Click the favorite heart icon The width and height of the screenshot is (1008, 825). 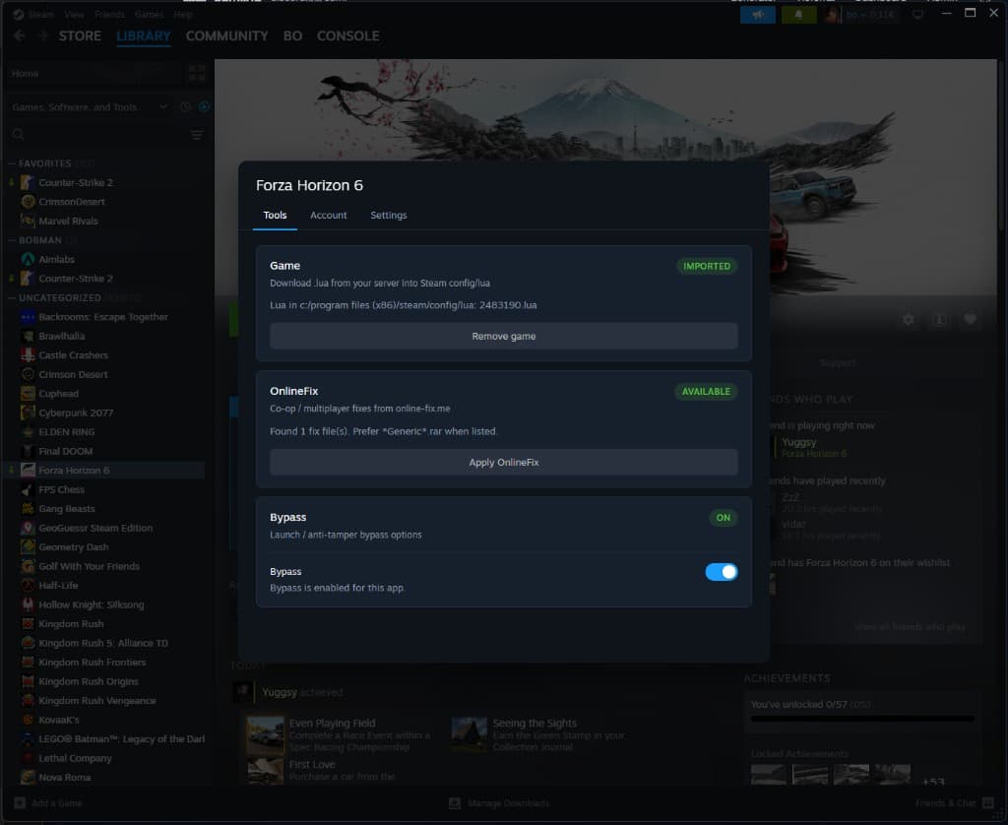pos(970,320)
